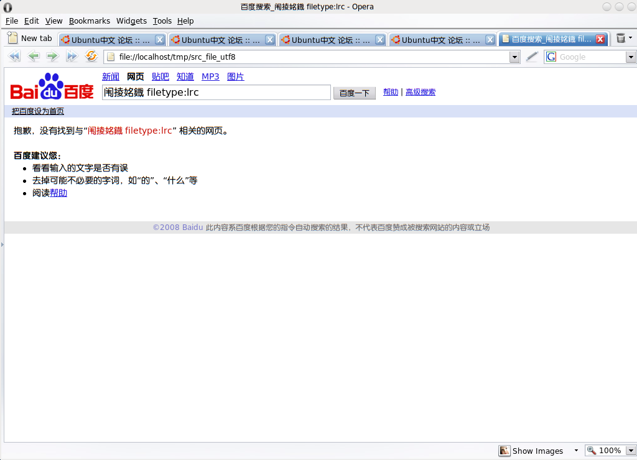Open the View menu

point(53,21)
